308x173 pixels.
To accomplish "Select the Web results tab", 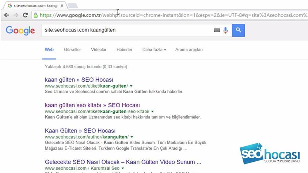I will point(49,50).
